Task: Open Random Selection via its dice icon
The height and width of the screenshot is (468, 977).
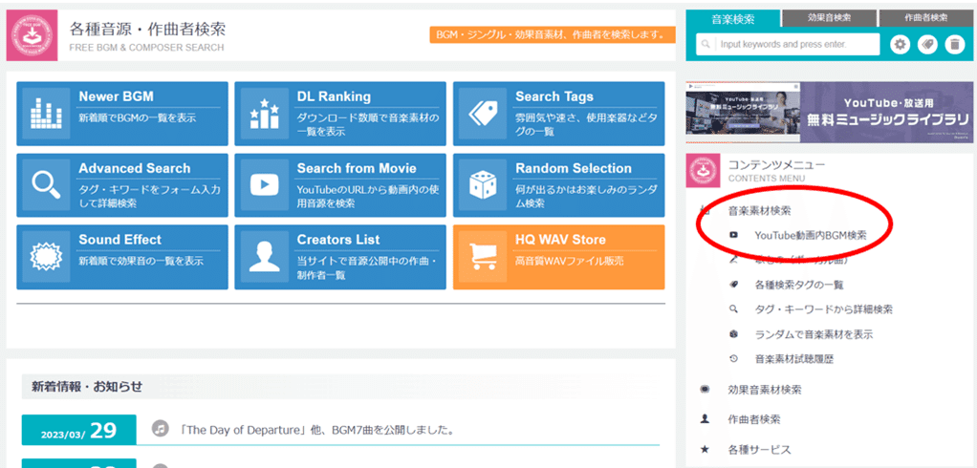Action: [x=482, y=185]
